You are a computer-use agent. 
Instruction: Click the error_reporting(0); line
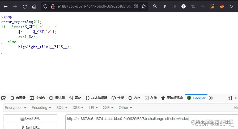tap(21, 22)
